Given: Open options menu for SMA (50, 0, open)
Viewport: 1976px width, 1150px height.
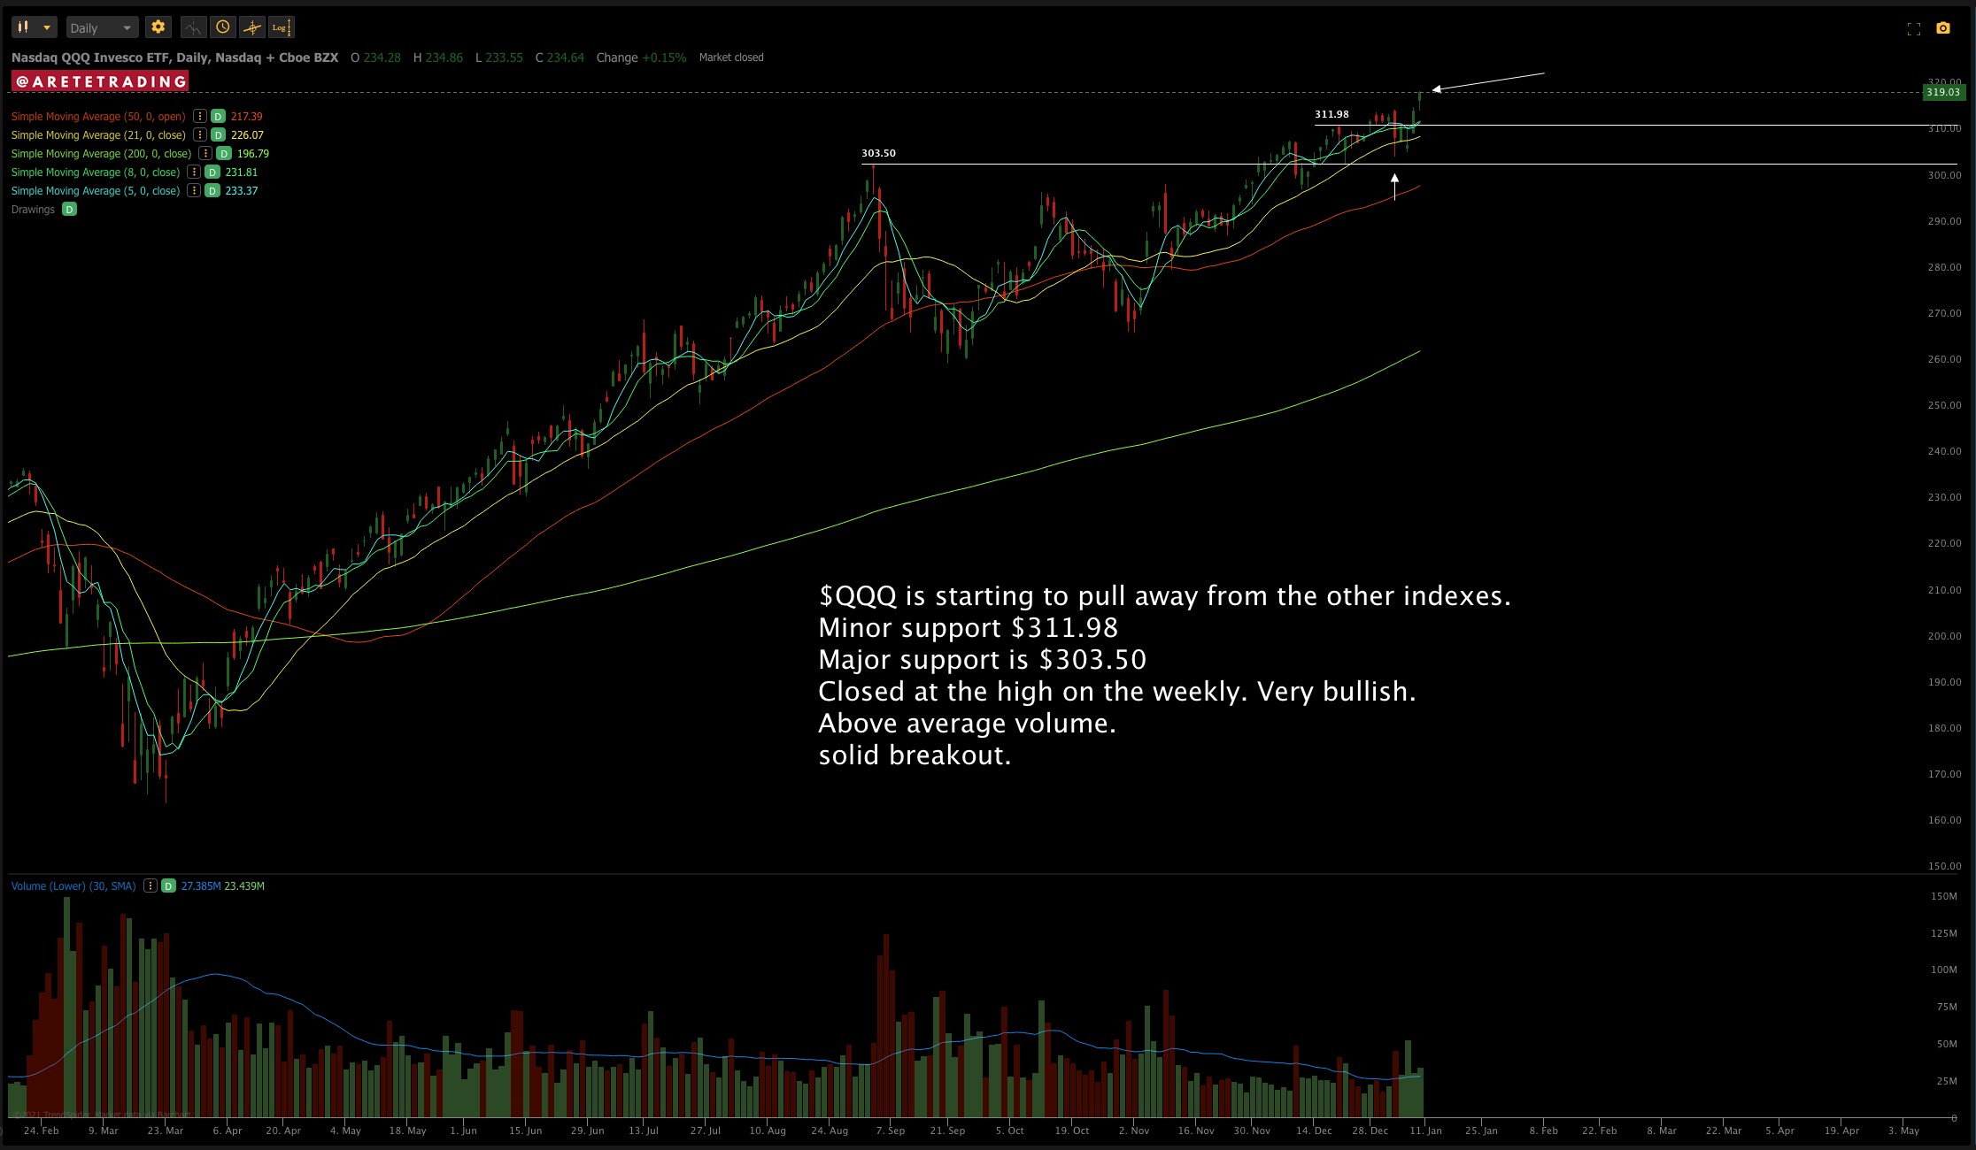Looking at the screenshot, I should pos(200,116).
